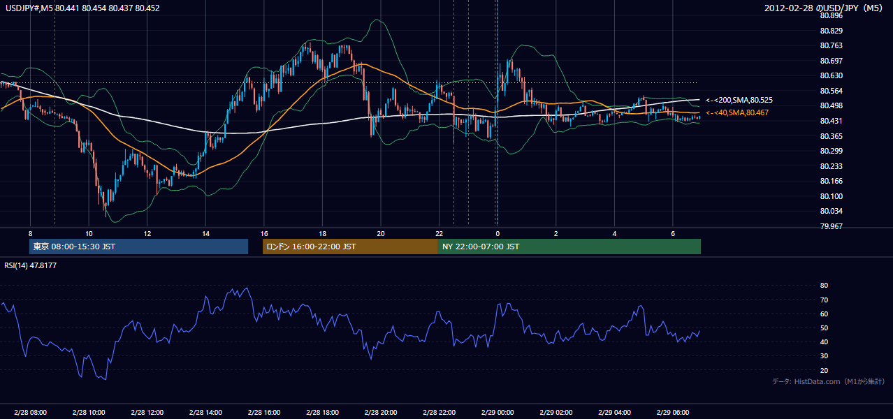
Task: Click price axis value 80.431
Action: tap(832, 122)
